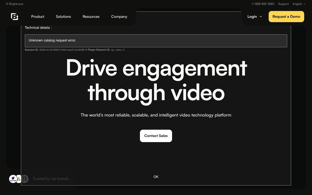Screen dimensions: 312x195
Task: Click the Brightcove logo in the navigation bar
Action: click(15, 16)
